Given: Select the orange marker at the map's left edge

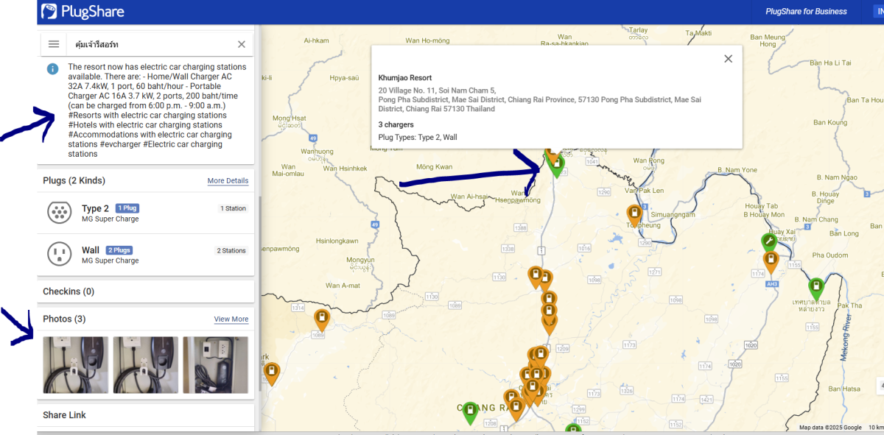Looking at the screenshot, I should [x=272, y=372].
